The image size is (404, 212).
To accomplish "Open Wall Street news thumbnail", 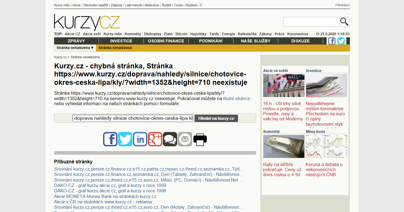I will (284, 86).
